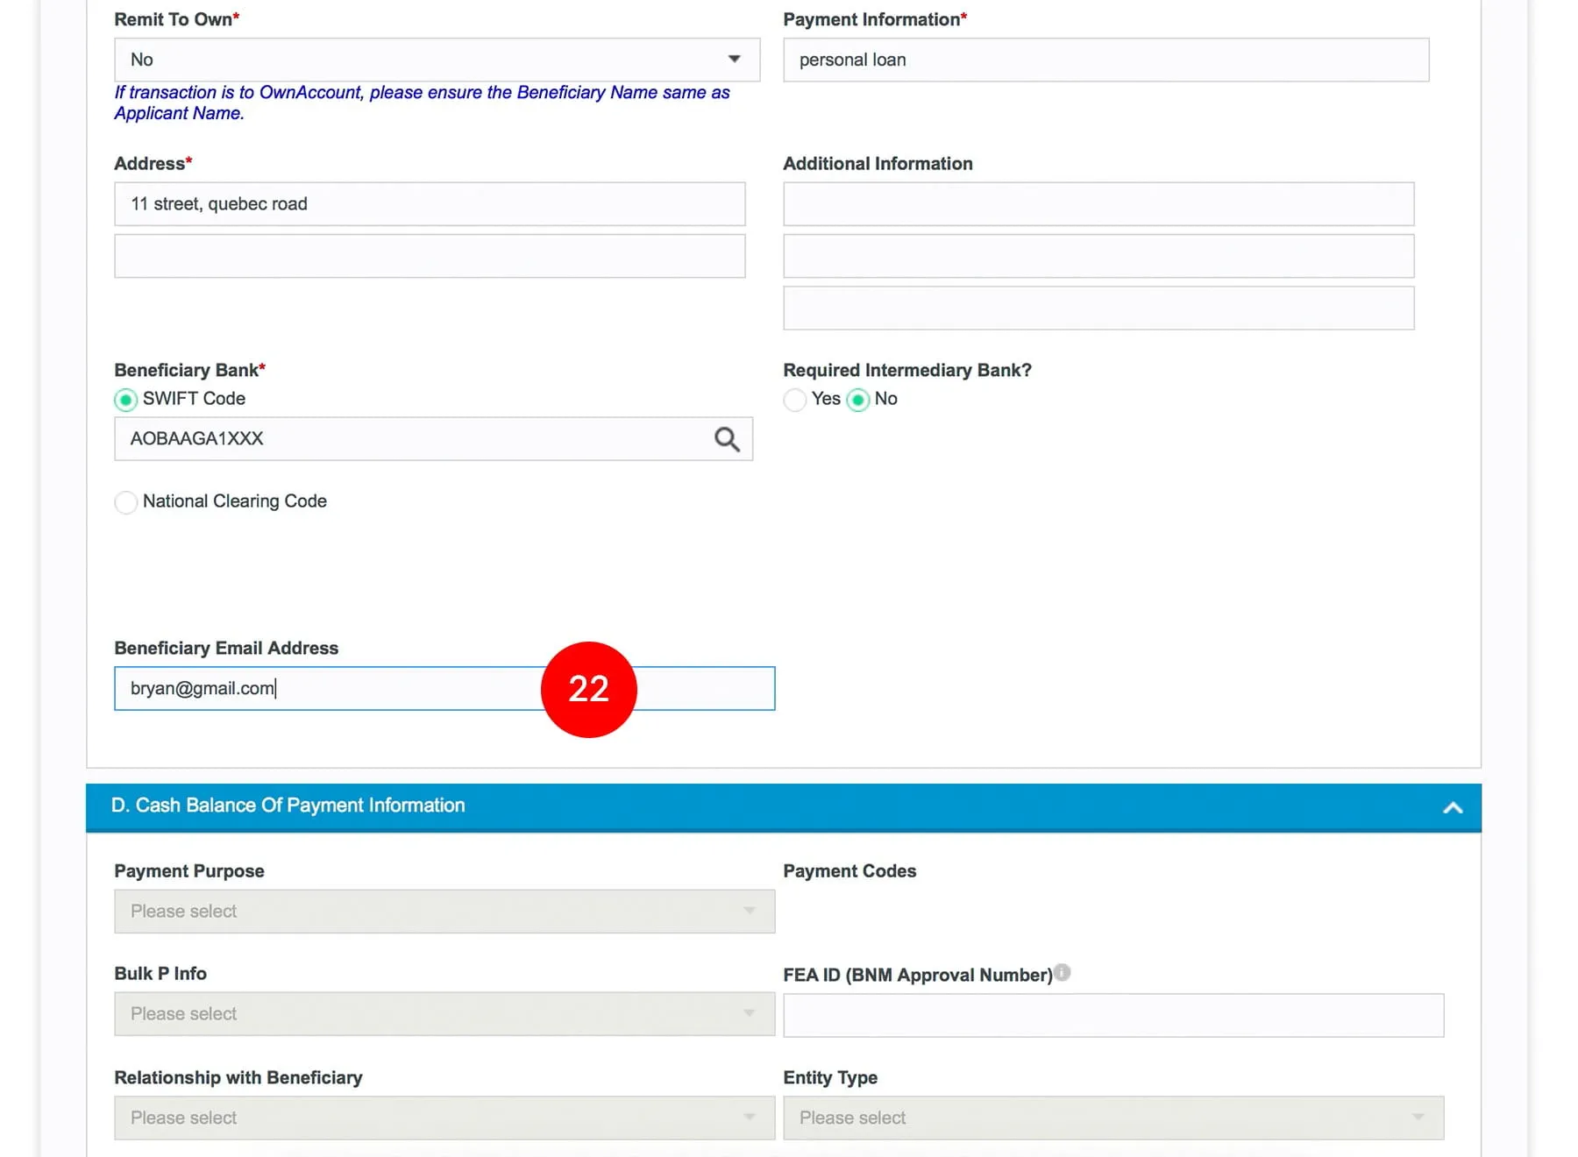
Task: Open the Relationship with Beneficiary dropdown
Action: [444, 1118]
